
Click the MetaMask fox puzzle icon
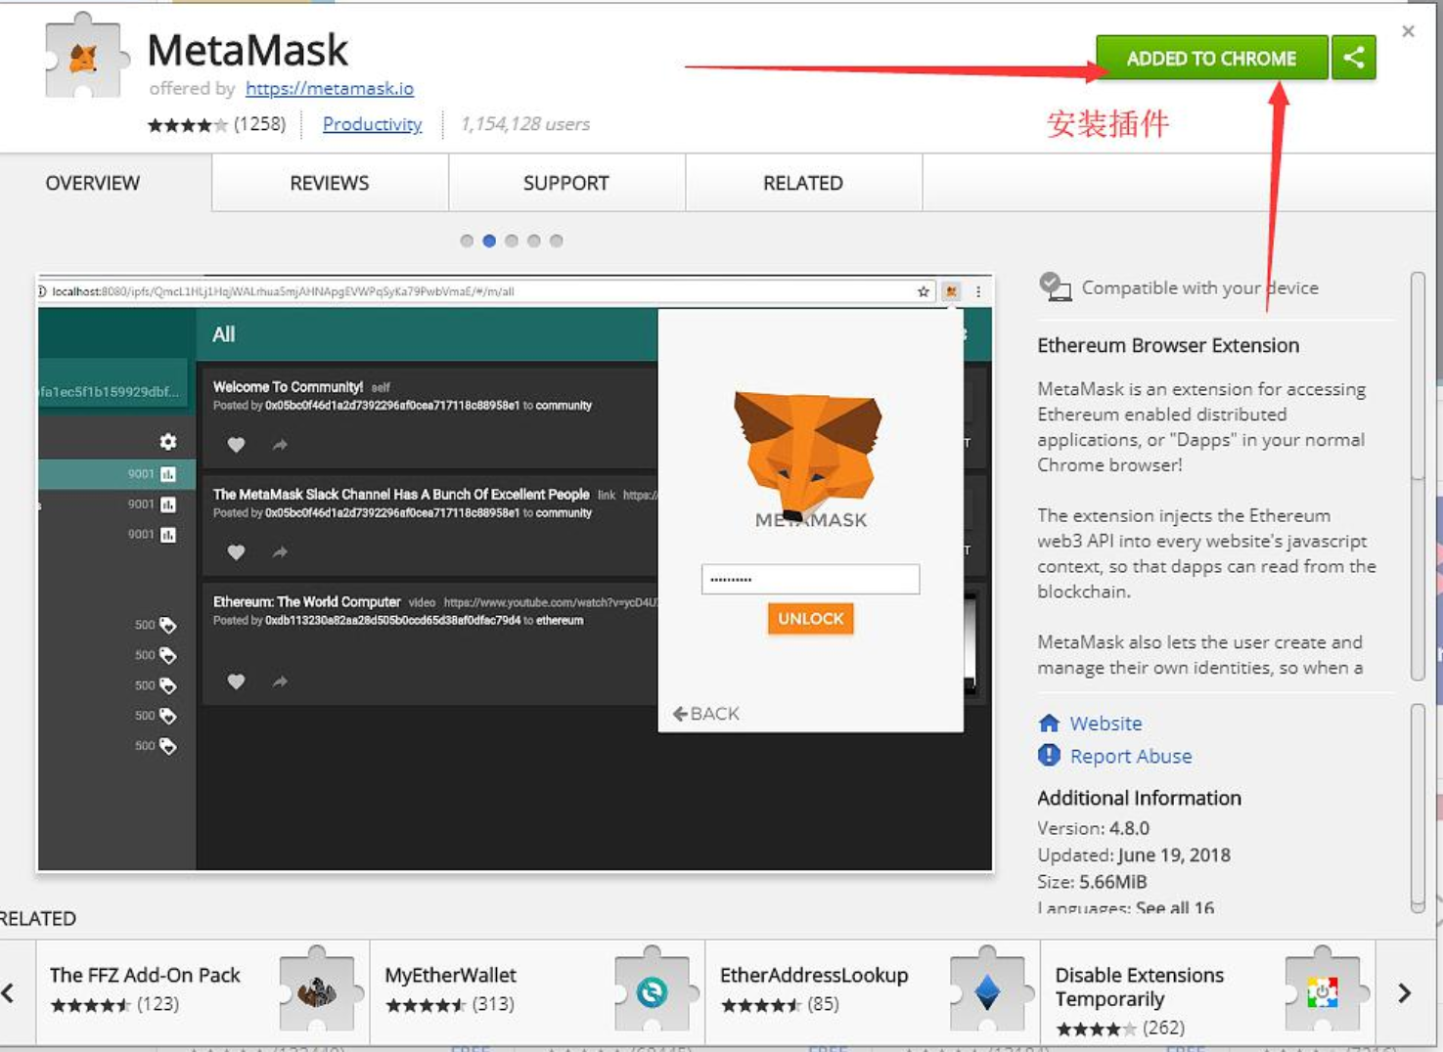pos(86,58)
